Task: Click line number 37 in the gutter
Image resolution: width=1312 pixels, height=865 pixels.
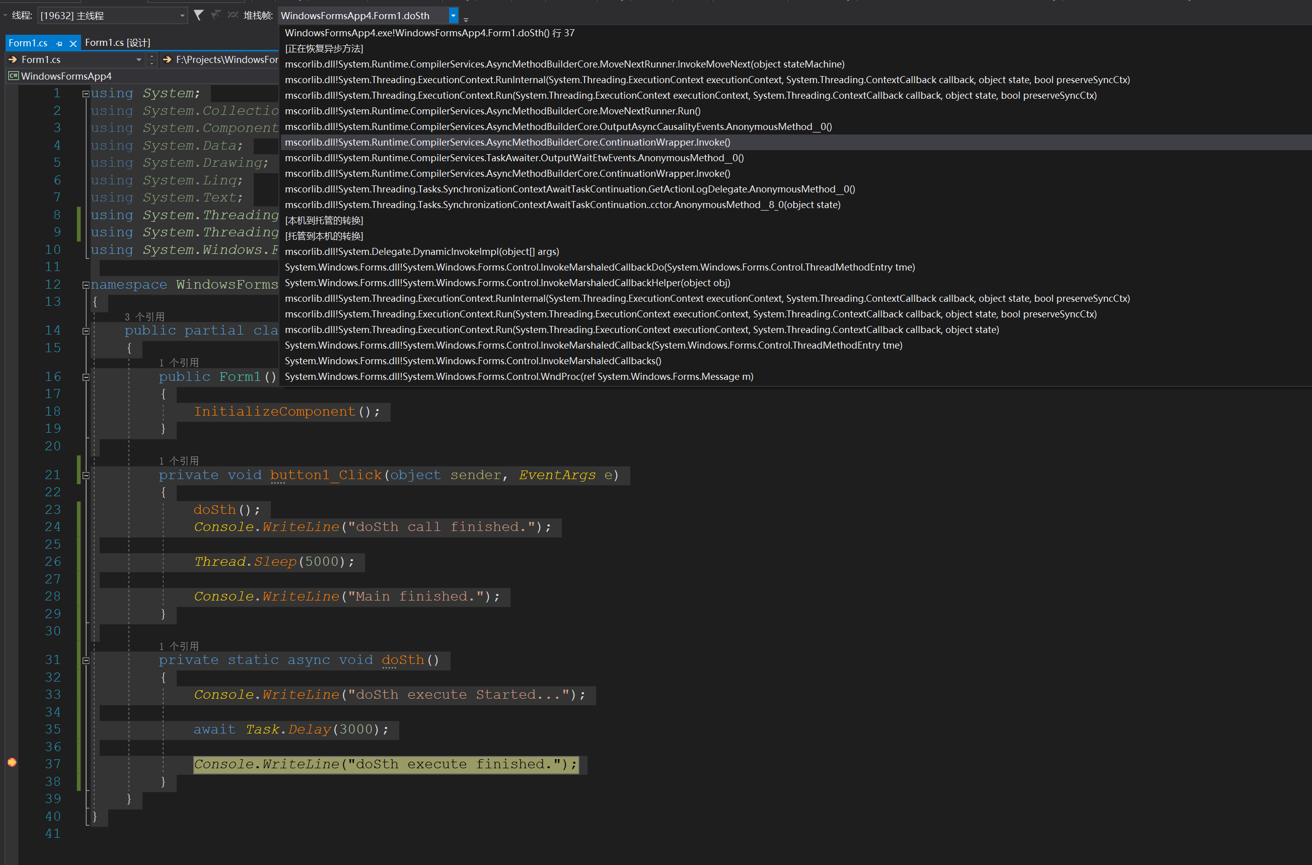Action: [53, 764]
